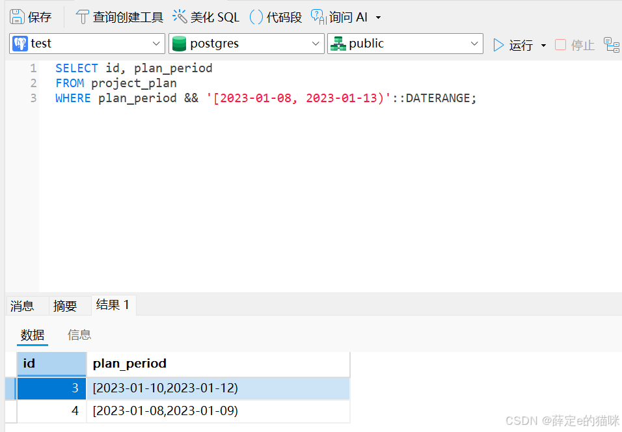Select the cell with id 4

coord(51,411)
